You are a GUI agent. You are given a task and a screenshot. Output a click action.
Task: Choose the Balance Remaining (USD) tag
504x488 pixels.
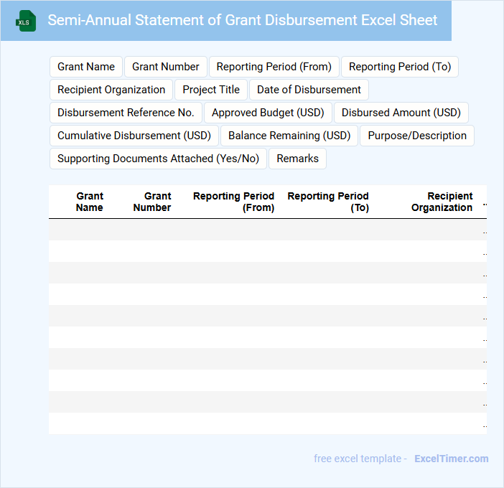click(x=289, y=136)
